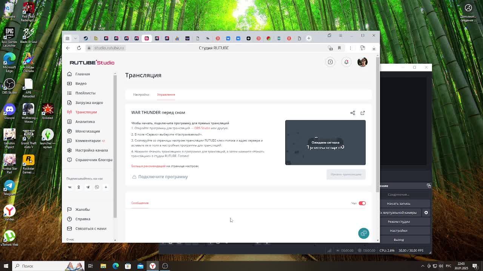Click the taskbar Поиск search box

click(48, 266)
